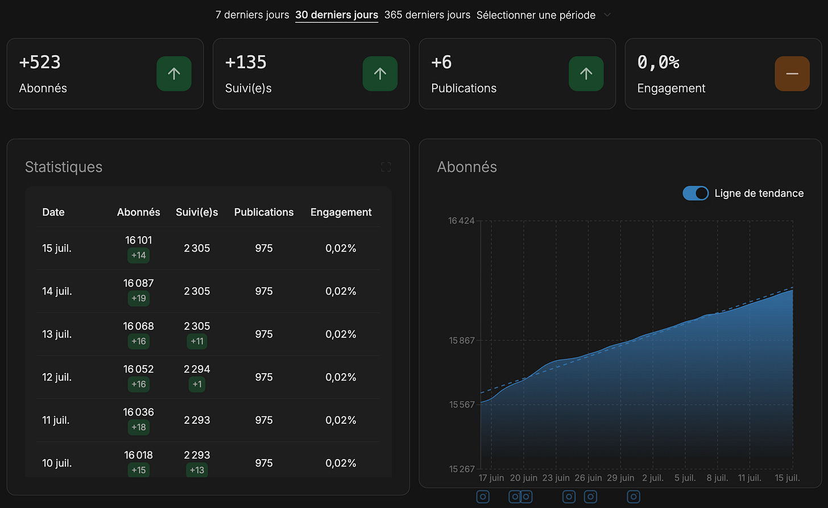
Task: Click the 15 267 y-axis label
Action: click(x=462, y=469)
